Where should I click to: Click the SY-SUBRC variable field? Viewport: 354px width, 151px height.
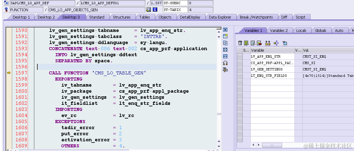tap(175, 3)
